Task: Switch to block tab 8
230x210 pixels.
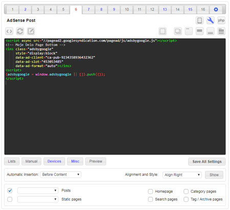Action: pos(101,9)
